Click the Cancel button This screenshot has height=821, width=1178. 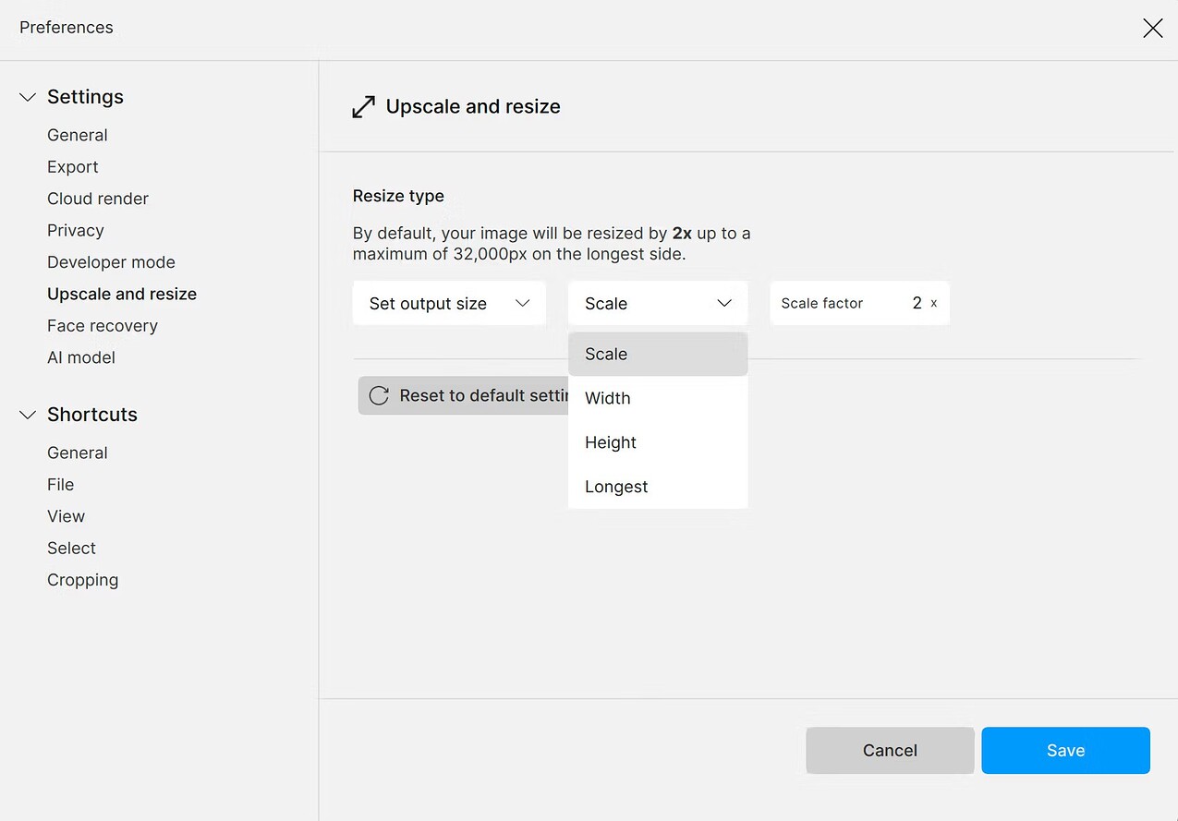890,750
